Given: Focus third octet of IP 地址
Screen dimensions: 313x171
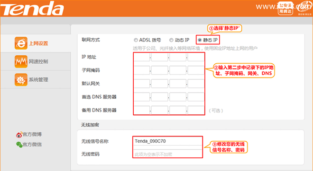Looking at the screenshot, I should (x=178, y=57).
